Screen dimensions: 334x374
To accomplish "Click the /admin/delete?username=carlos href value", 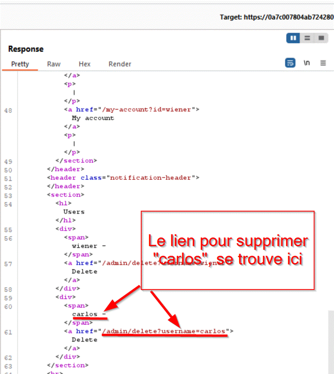I will (x=164, y=331).
